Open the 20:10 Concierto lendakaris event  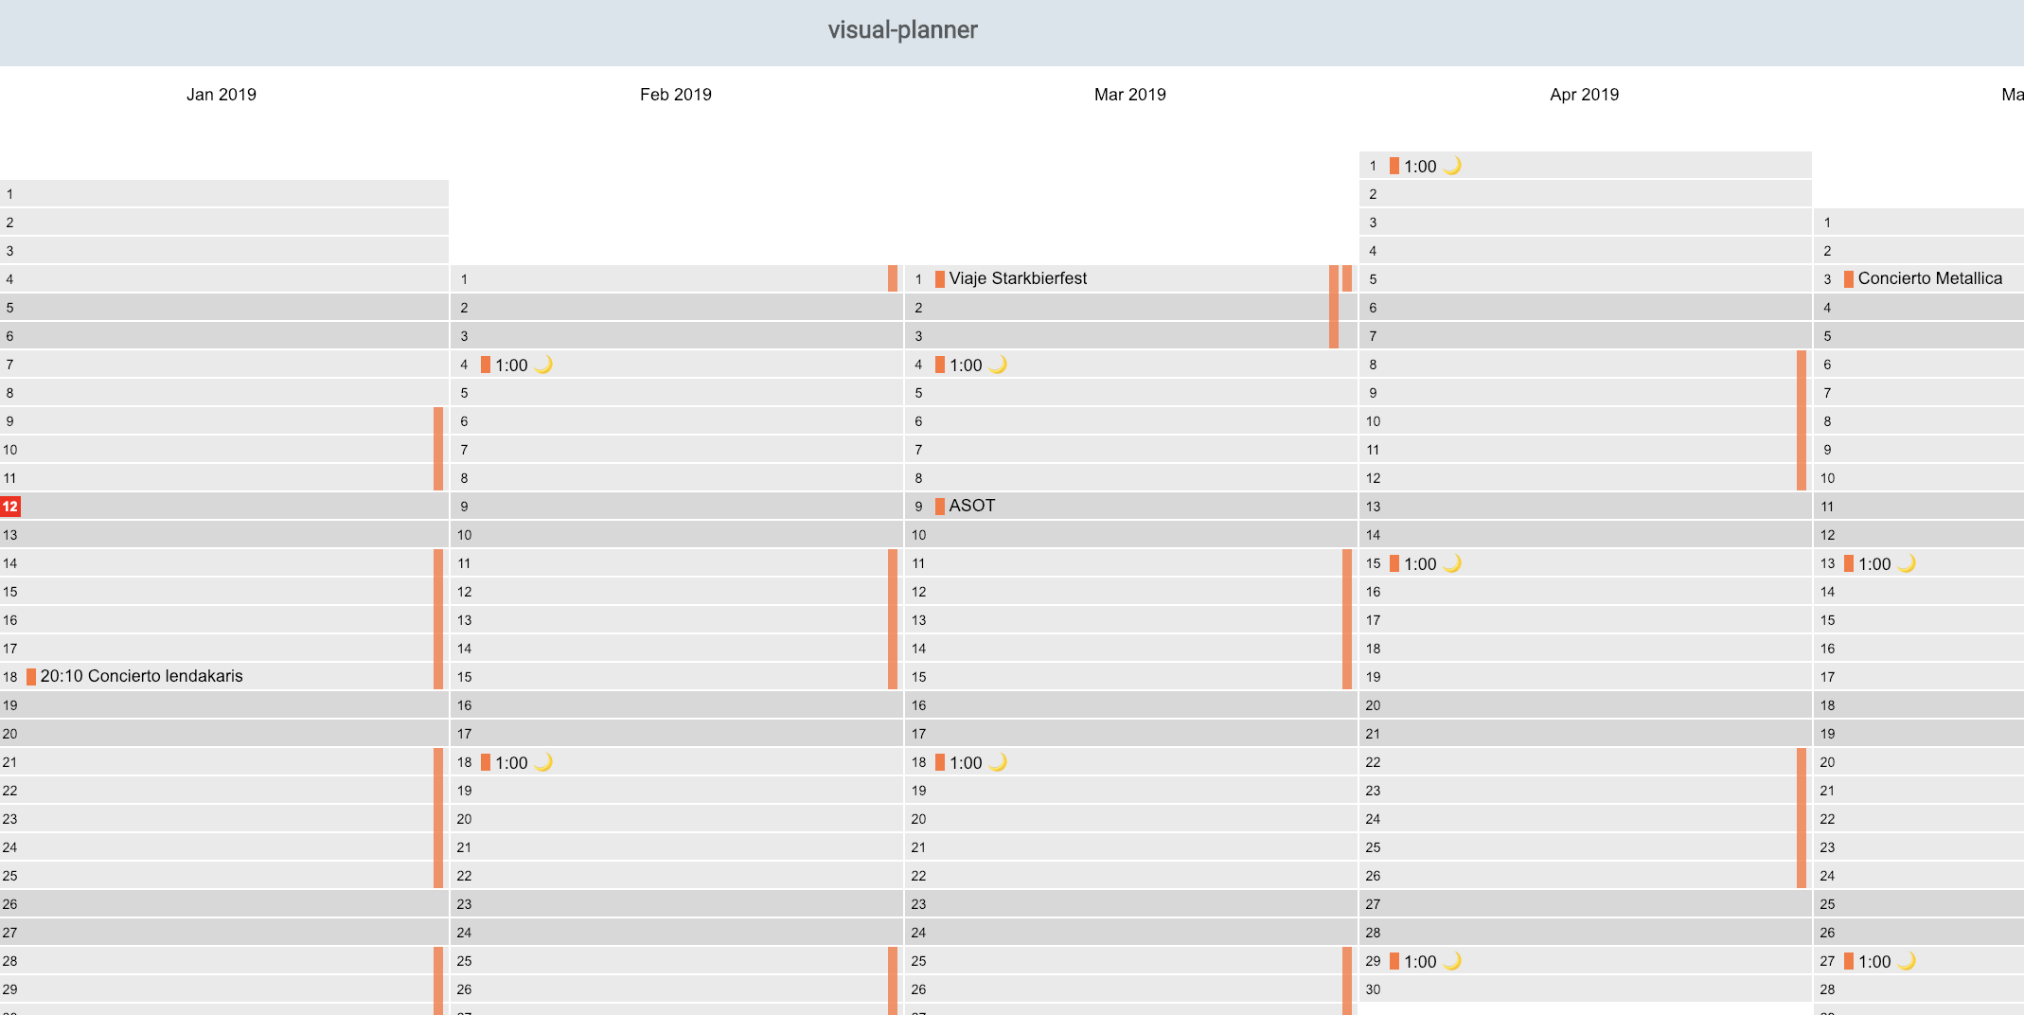141,676
